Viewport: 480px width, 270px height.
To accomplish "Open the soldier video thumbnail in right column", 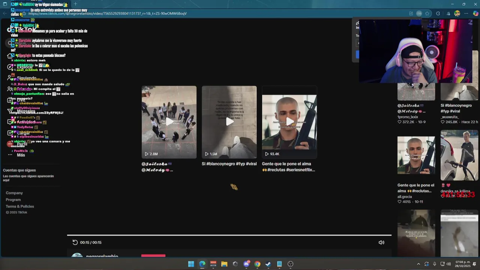I will click(x=416, y=155).
